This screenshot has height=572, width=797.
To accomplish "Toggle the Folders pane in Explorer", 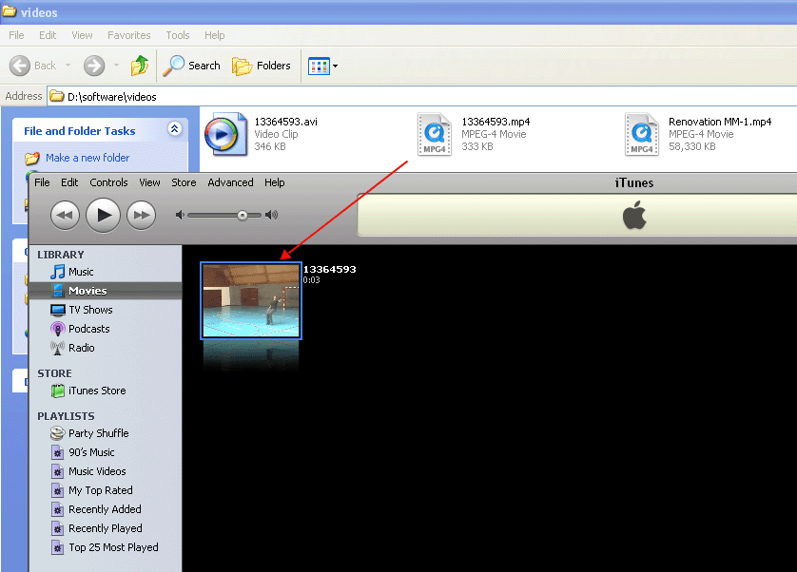I will [262, 66].
